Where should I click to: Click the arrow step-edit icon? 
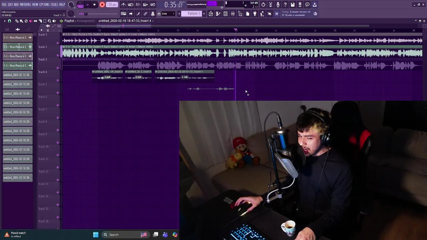click(x=131, y=14)
